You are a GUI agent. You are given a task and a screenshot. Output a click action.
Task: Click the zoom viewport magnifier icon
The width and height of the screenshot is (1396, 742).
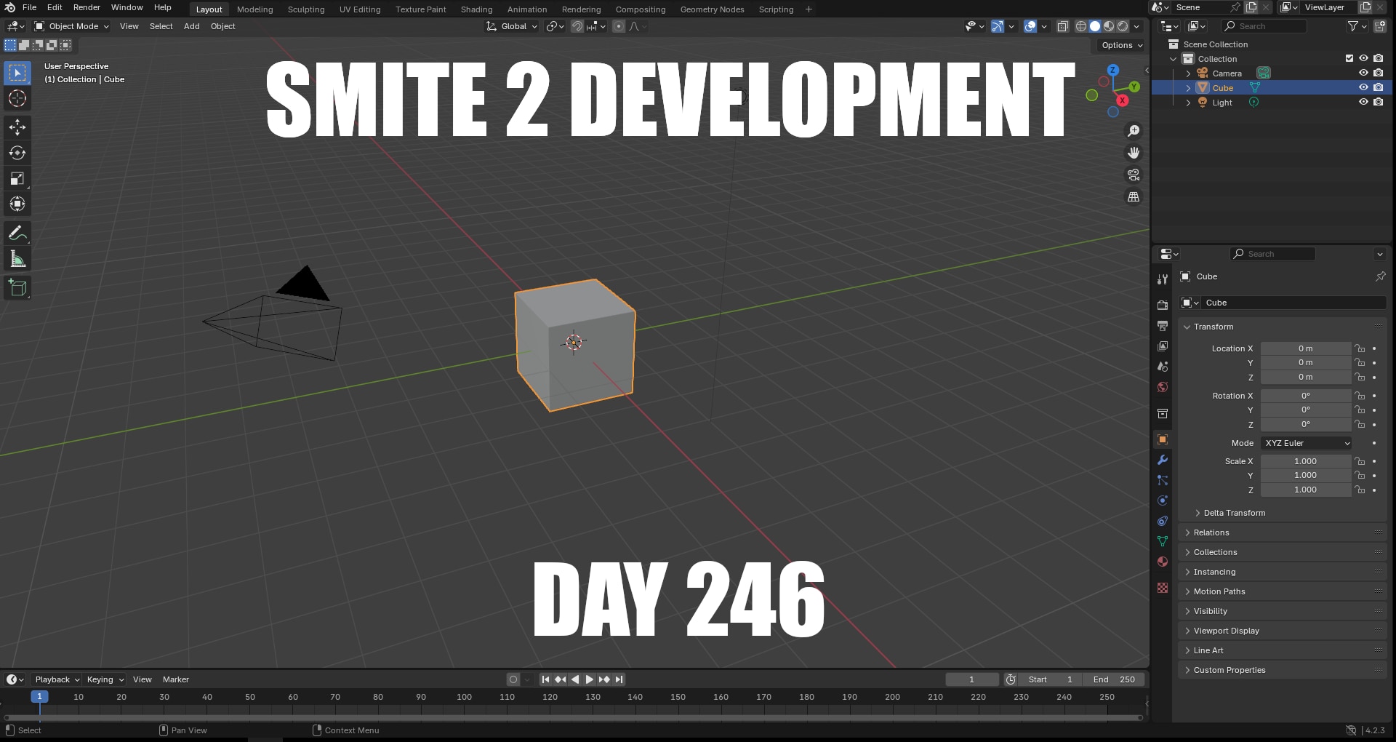(1134, 131)
